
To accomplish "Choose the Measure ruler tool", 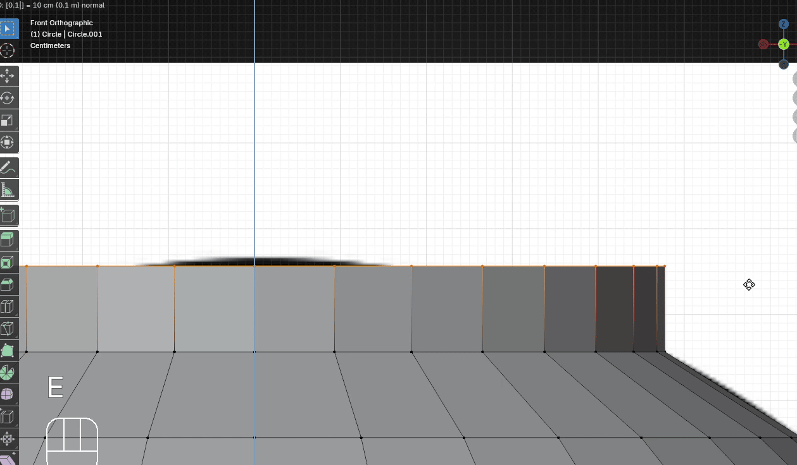I will click(x=8, y=190).
